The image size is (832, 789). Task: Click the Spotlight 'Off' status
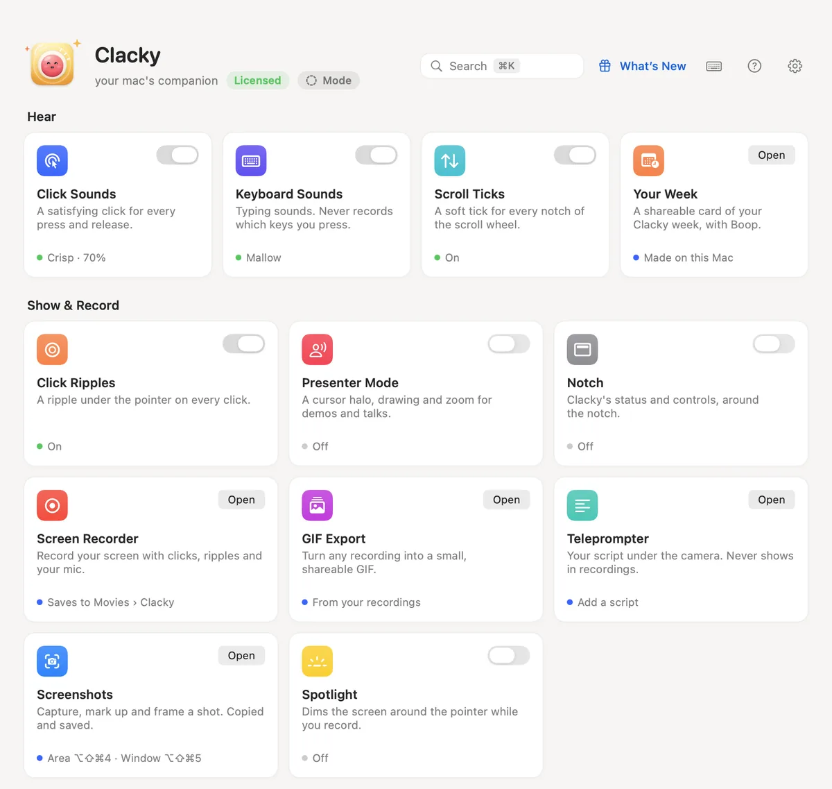coord(320,758)
